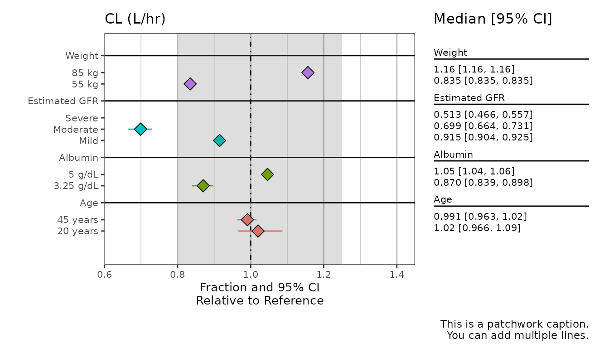609x348 pixels.
Task: Click the purple 85 kg diamond marker
Action: click(x=308, y=72)
